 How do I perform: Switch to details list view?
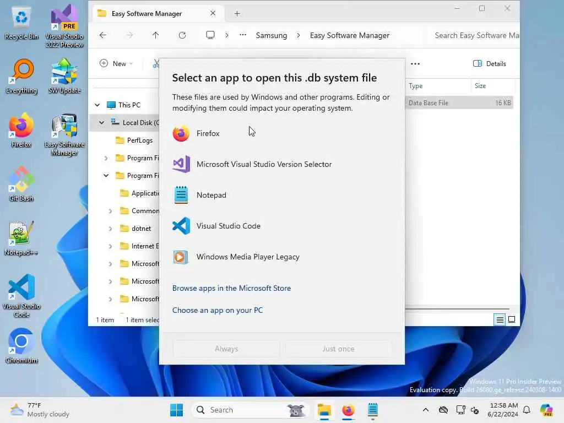tap(500, 319)
